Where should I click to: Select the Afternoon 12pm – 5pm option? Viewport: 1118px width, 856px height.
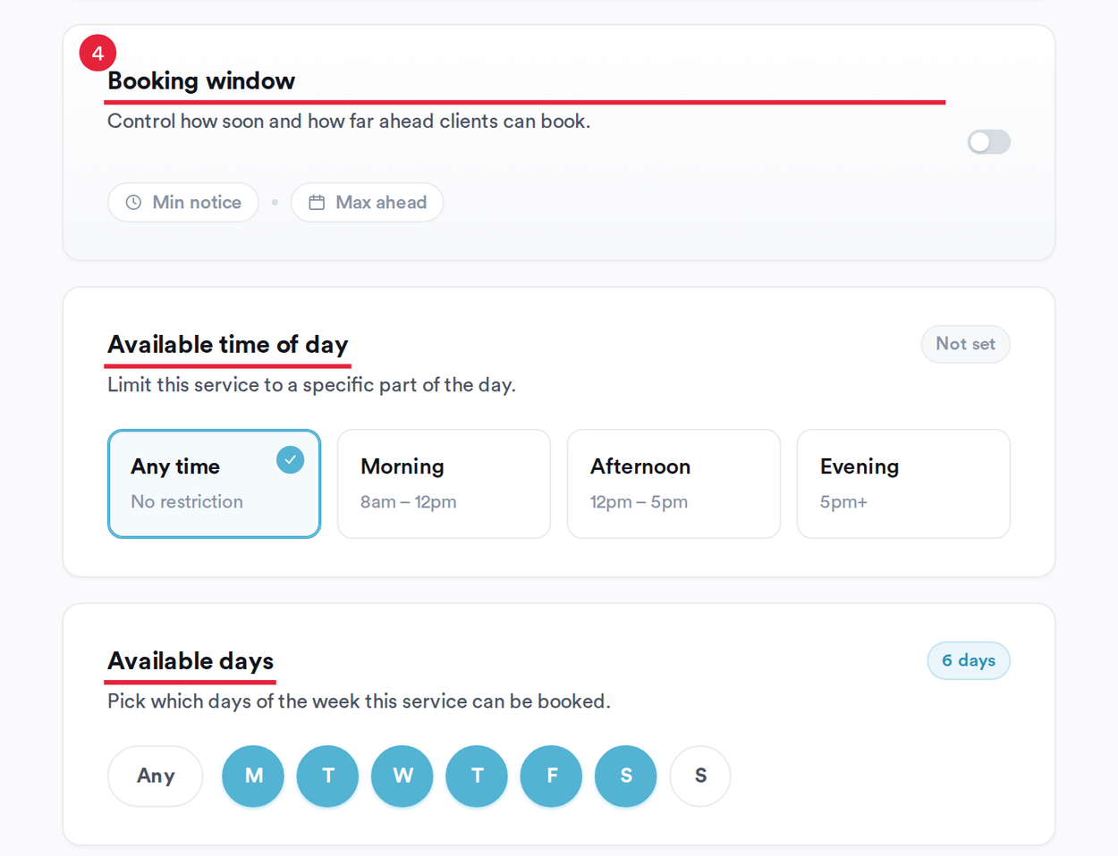click(673, 483)
